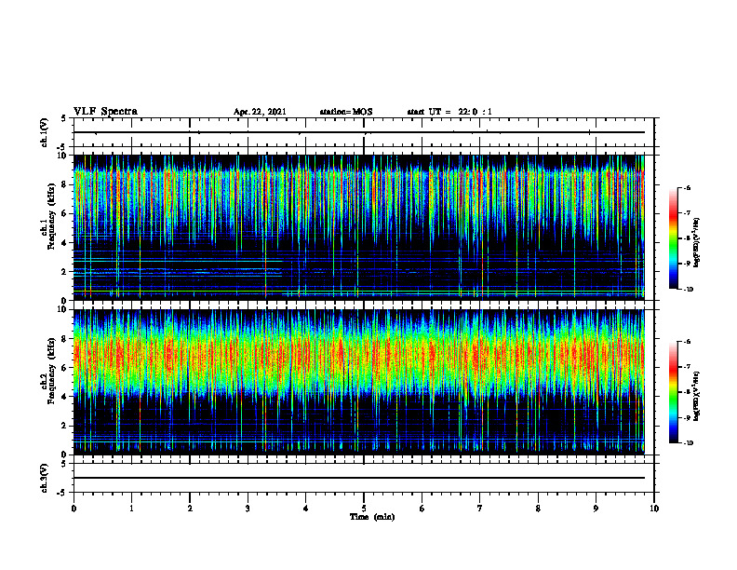
Task: Click the ch.3 voltage waveform trace
Action: pos(359,478)
